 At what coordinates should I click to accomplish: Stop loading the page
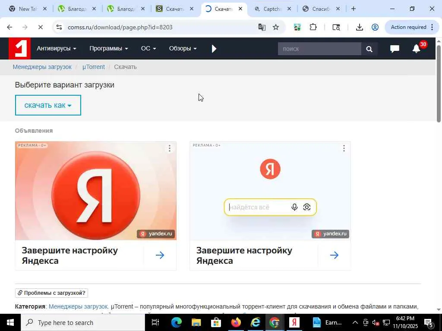(40, 27)
